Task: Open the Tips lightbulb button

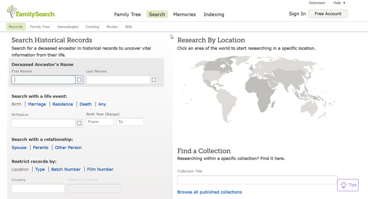Action: click(x=348, y=185)
